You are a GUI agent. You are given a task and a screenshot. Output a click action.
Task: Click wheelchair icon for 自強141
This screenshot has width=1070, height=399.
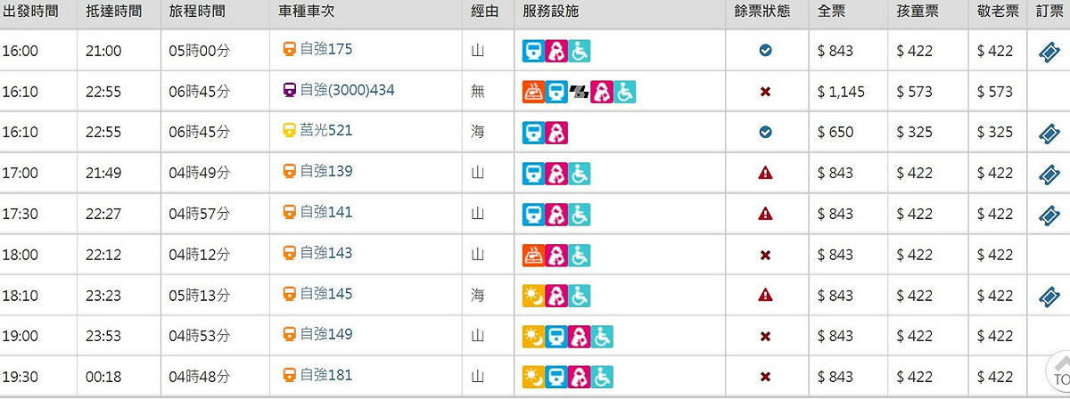pyautogui.click(x=580, y=215)
